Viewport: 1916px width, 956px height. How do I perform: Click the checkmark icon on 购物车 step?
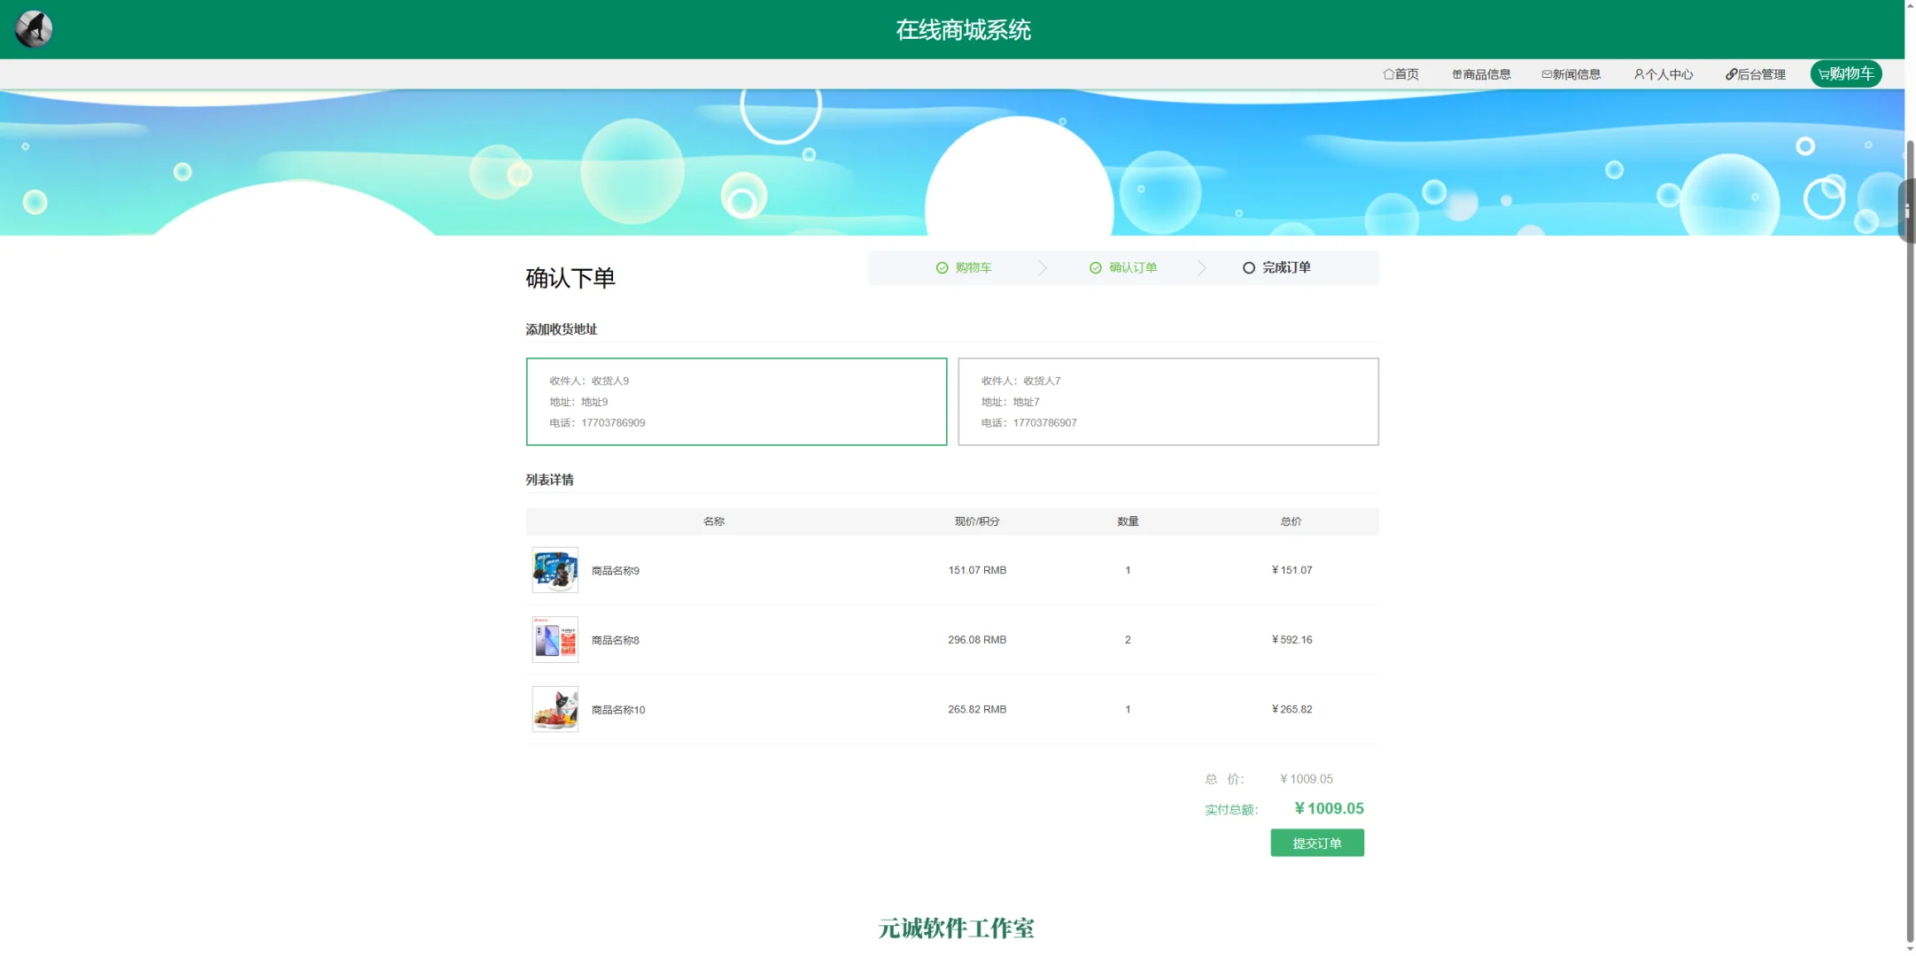point(942,267)
